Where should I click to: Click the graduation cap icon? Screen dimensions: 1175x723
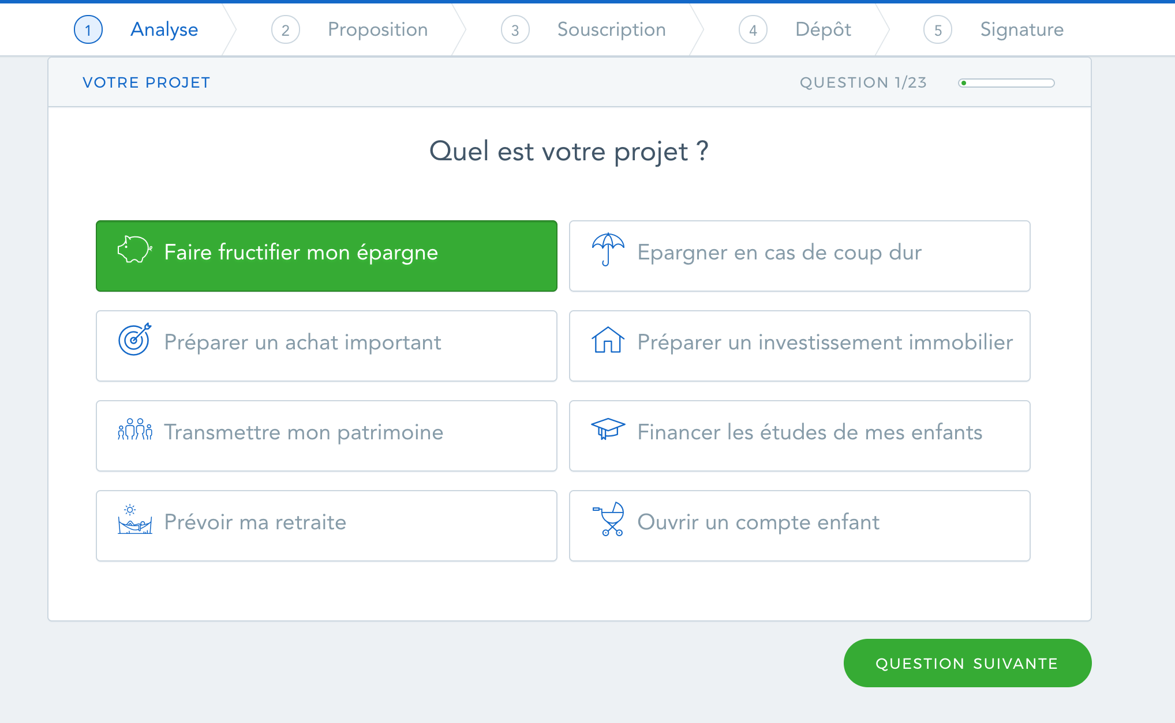point(608,429)
